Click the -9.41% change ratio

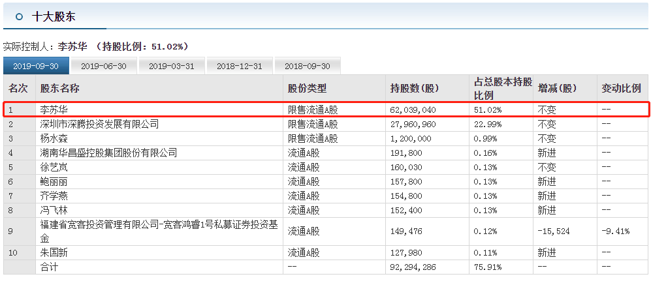click(x=615, y=231)
